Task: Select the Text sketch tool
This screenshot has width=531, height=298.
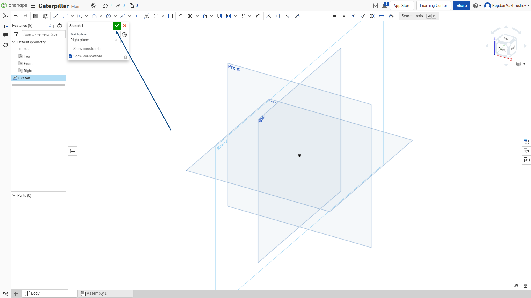Action: [147, 16]
